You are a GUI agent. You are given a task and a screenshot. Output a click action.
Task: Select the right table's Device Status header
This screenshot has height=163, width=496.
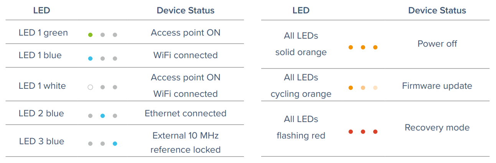(x=437, y=10)
